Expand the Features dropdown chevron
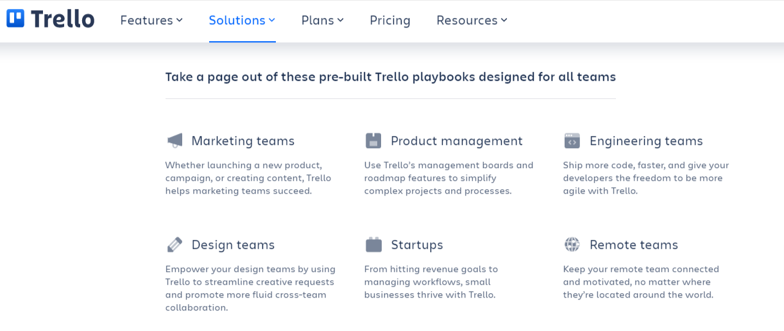The height and width of the screenshot is (331, 784). (x=180, y=20)
